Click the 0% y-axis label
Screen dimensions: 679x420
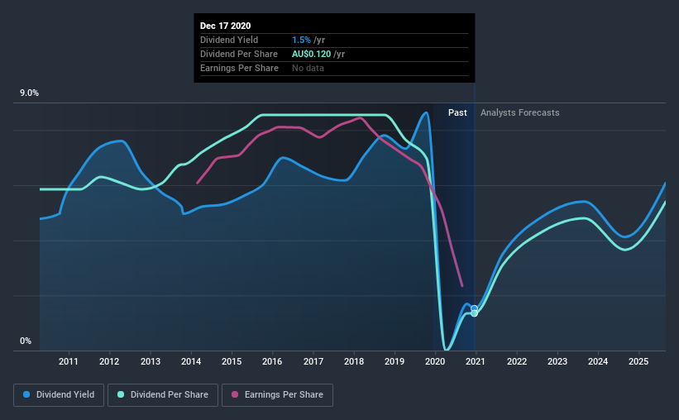[26, 341]
